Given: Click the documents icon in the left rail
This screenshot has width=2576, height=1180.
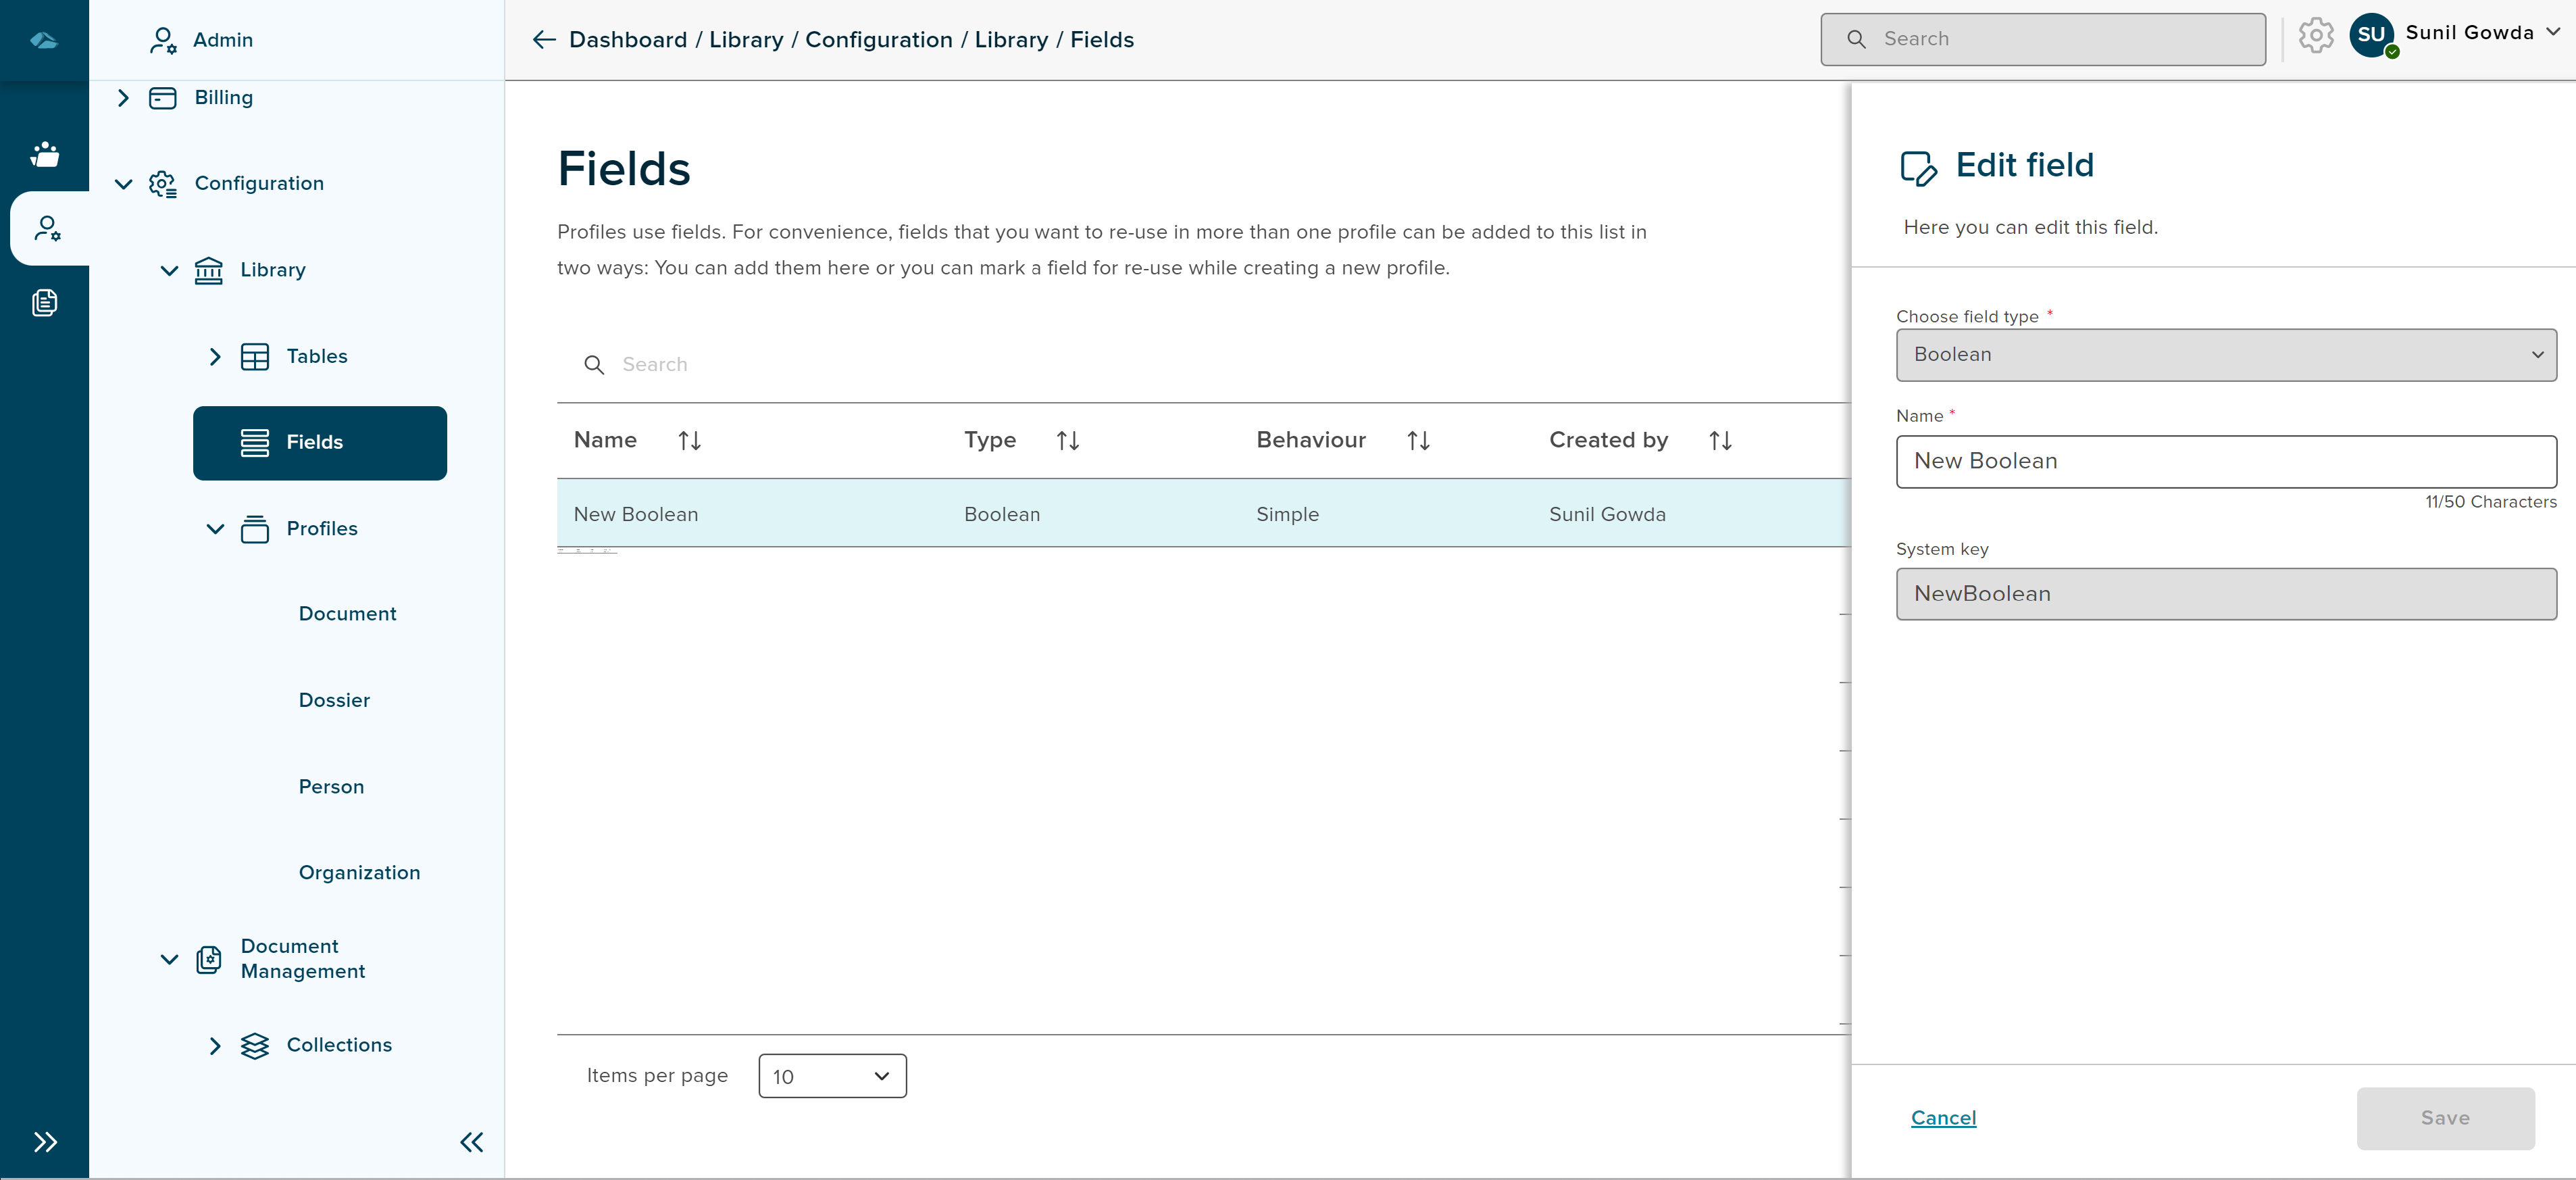Looking at the screenshot, I should click(x=45, y=302).
